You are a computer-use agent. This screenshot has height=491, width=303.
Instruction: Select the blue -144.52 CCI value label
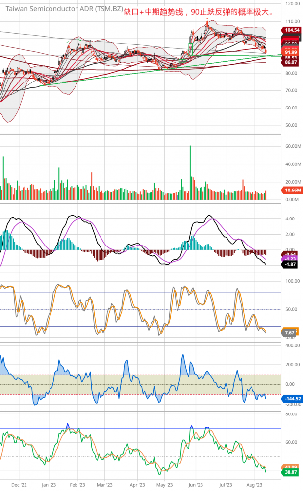pos(292,399)
